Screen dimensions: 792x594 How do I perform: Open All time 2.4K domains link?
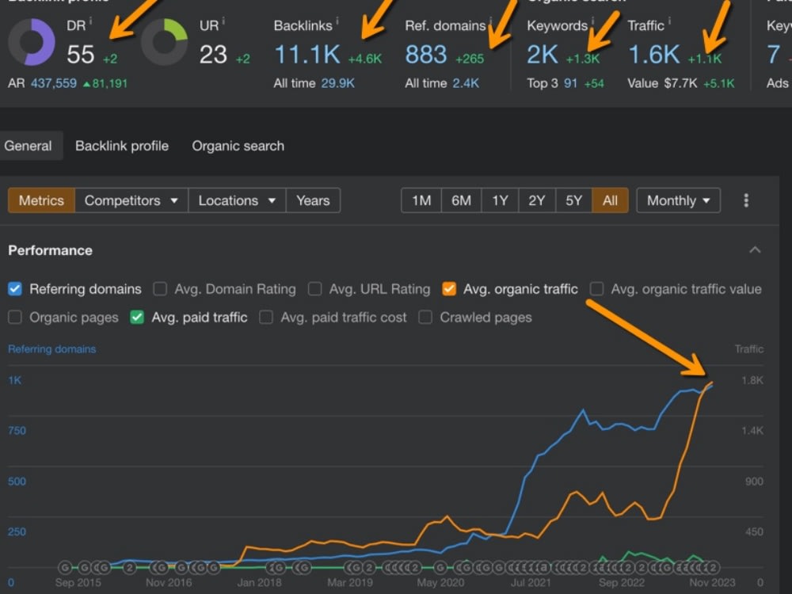pos(466,83)
